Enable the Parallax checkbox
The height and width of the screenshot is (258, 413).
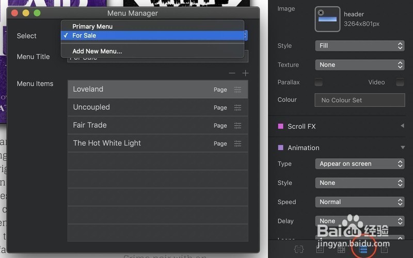pyautogui.click(x=319, y=82)
